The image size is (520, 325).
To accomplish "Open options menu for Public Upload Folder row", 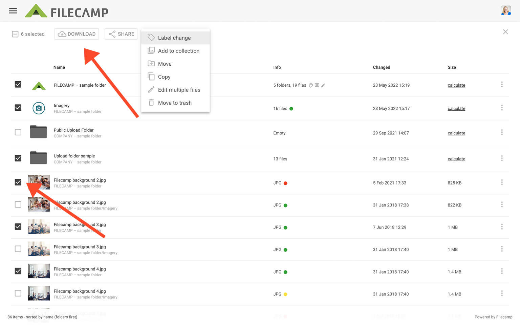I will (x=502, y=132).
